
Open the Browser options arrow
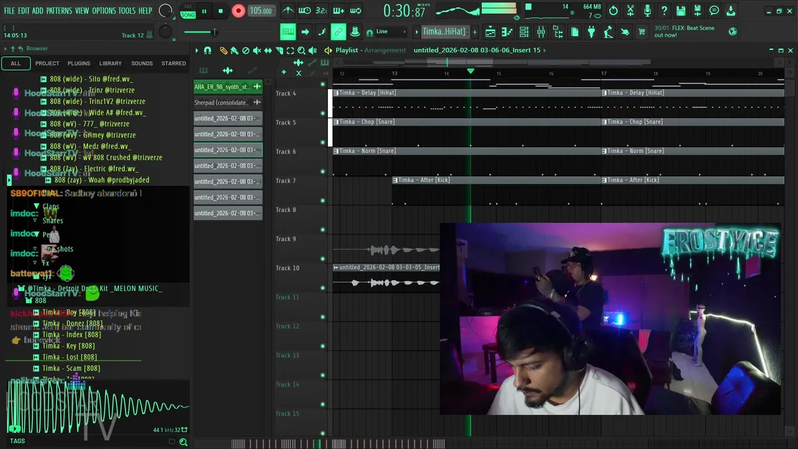(x=6, y=49)
